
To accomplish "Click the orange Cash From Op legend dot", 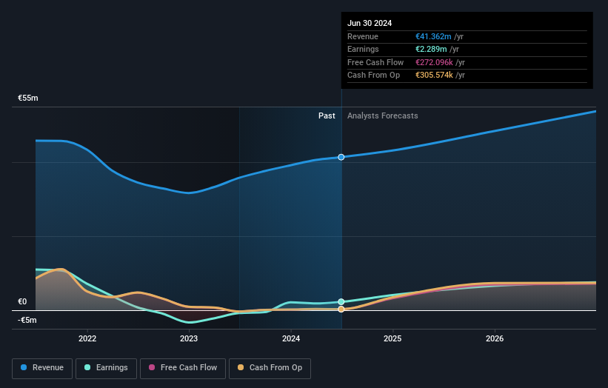I will point(241,367).
